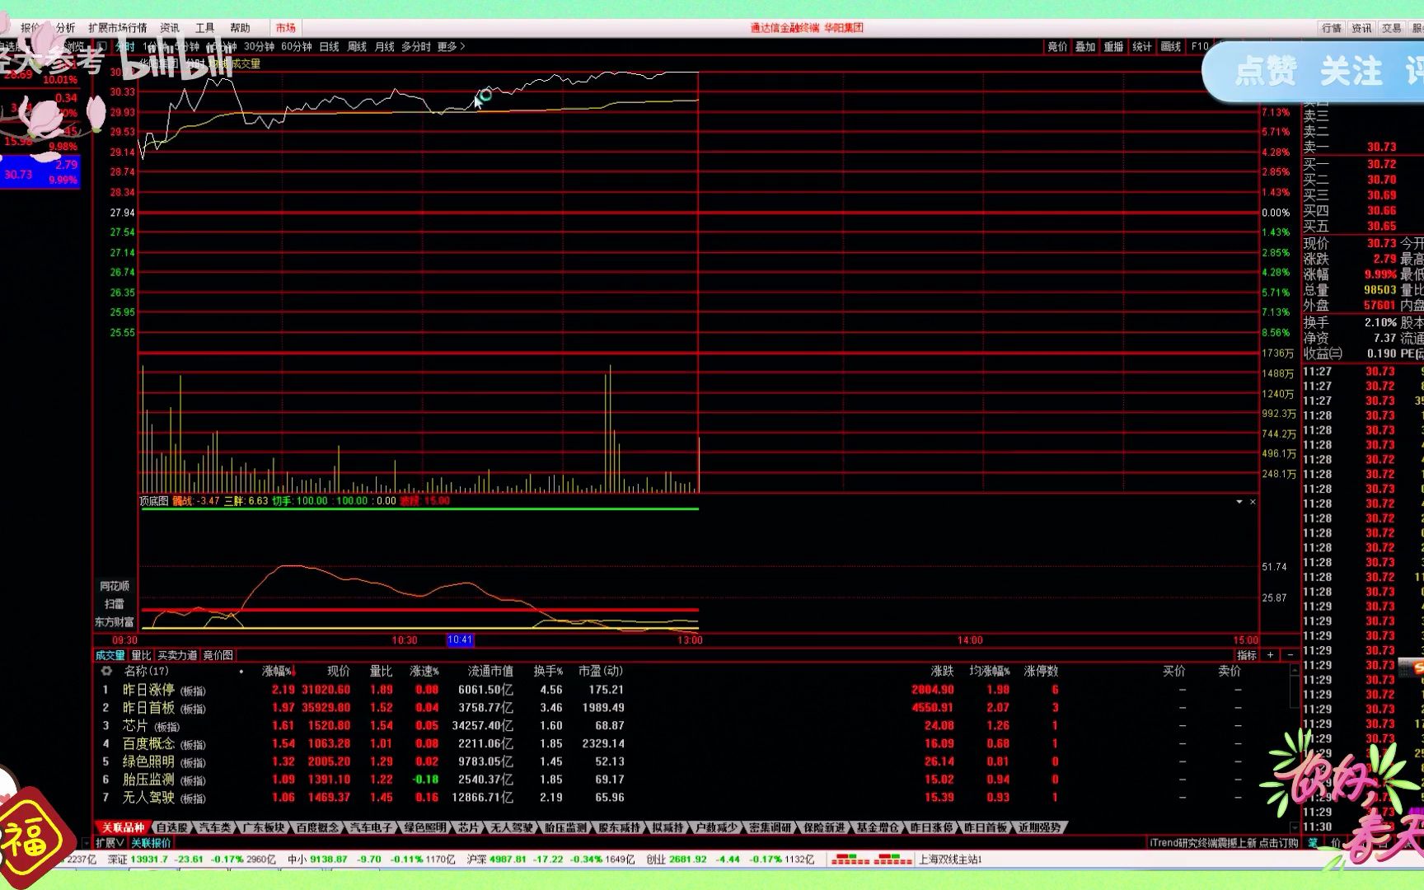1424x890 pixels.
Task: Open the 资讯 menu in the menu bar
Action: [x=170, y=28]
